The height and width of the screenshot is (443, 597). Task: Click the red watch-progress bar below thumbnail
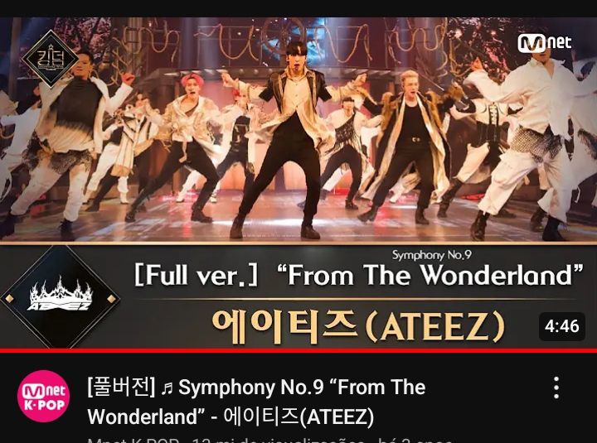tap(298, 350)
